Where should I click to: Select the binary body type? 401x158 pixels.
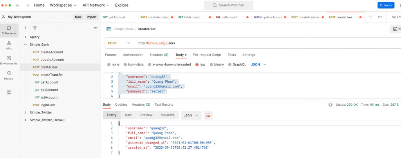217,64
